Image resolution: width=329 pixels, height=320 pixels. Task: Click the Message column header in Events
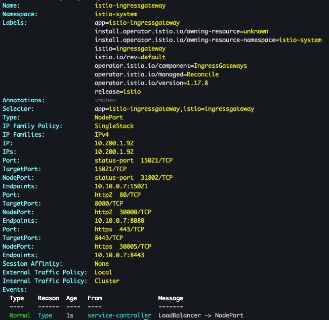pos(171,298)
